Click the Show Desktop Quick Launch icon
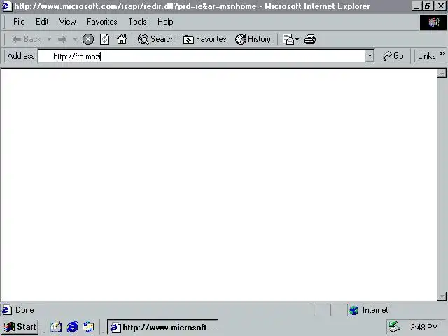 pyautogui.click(x=56, y=327)
